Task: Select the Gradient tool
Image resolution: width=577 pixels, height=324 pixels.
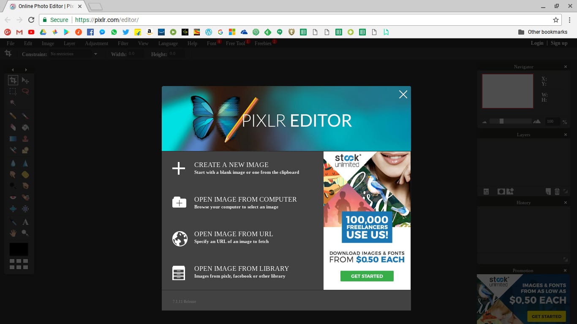Action: click(13, 138)
